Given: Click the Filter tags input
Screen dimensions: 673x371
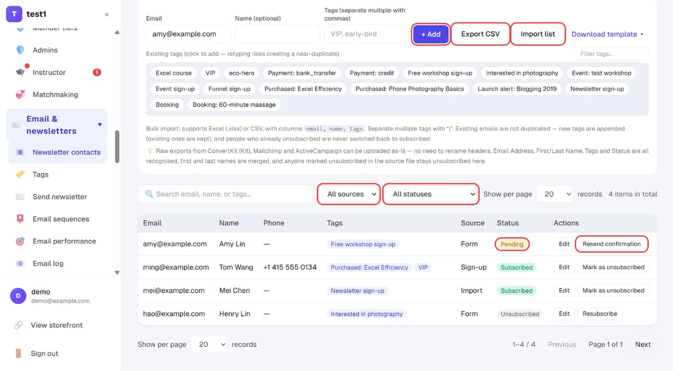Looking at the screenshot, I should (612, 54).
